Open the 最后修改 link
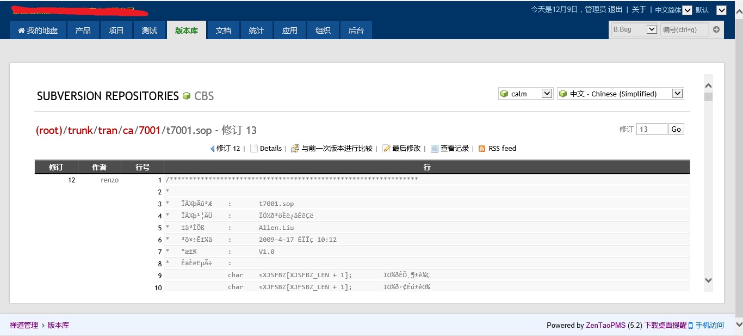The height and width of the screenshot is (336, 743). coord(406,148)
